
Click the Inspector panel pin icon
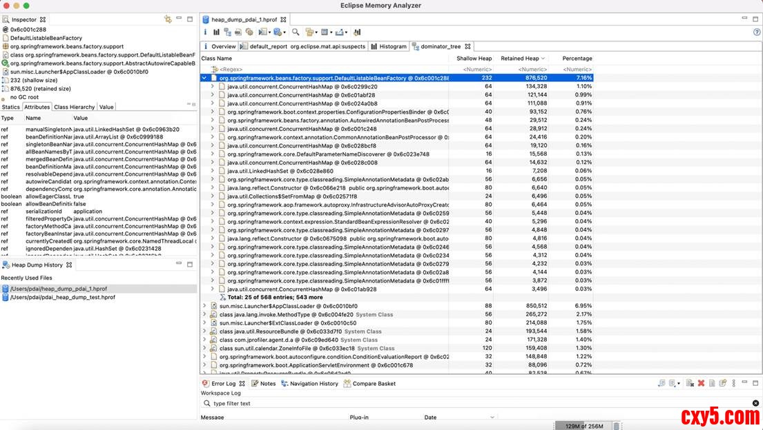tap(168, 20)
